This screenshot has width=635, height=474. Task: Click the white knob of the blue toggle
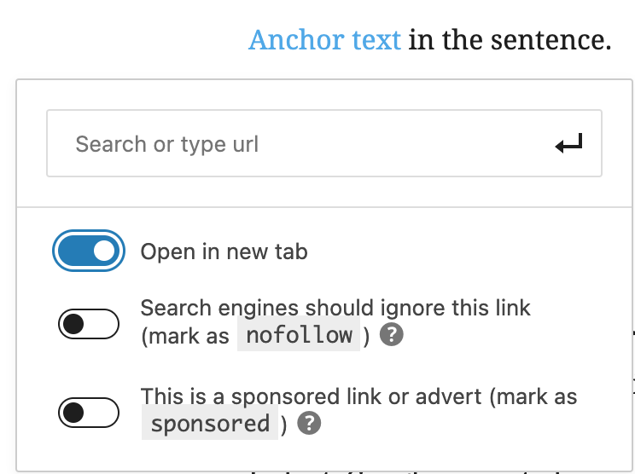[x=104, y=251]
